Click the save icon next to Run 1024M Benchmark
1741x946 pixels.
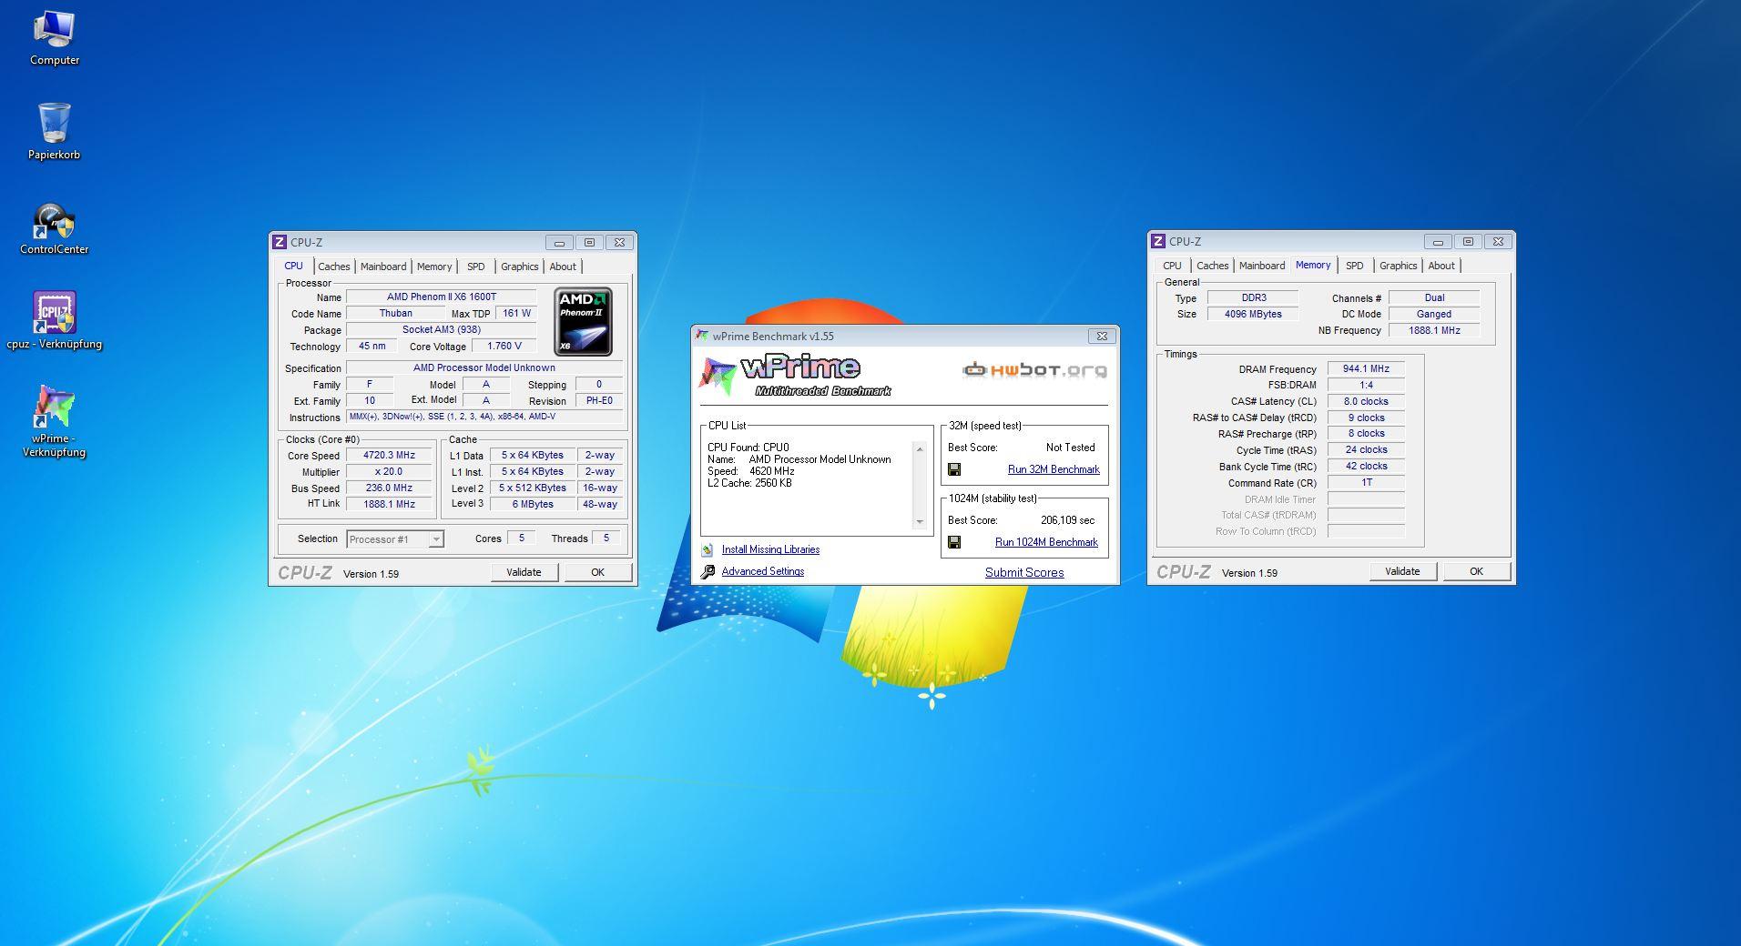click(954, 542)
